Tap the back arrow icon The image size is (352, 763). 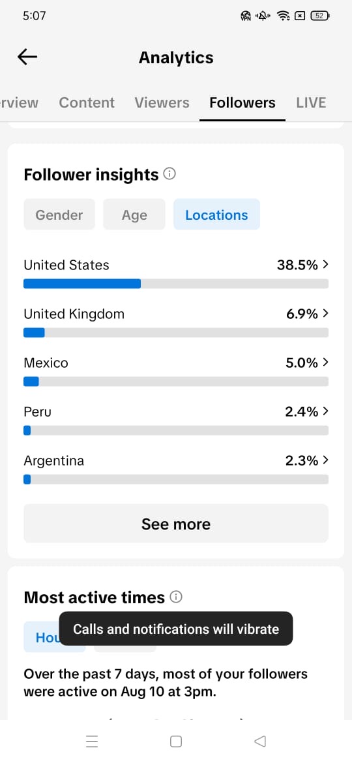click(x=27, y=57)
